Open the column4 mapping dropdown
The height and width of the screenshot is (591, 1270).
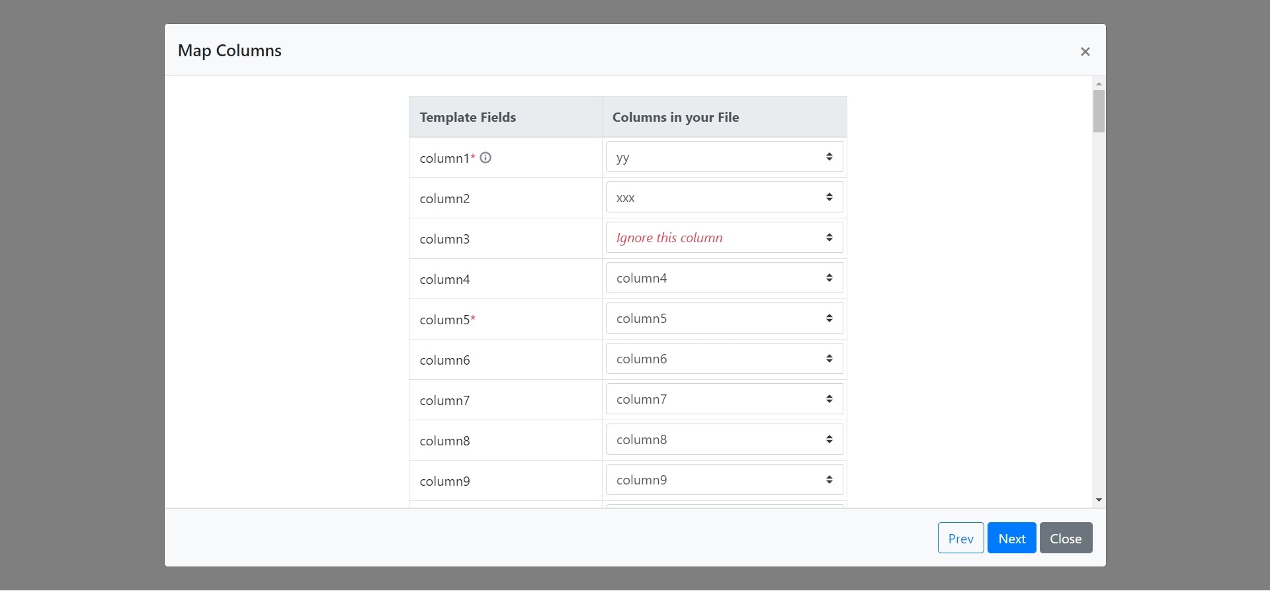[x=724, y=279]
